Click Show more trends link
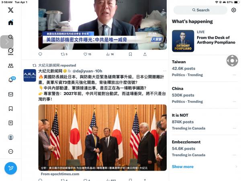This screenshot has width=241, height=181. tap(183, 167)
